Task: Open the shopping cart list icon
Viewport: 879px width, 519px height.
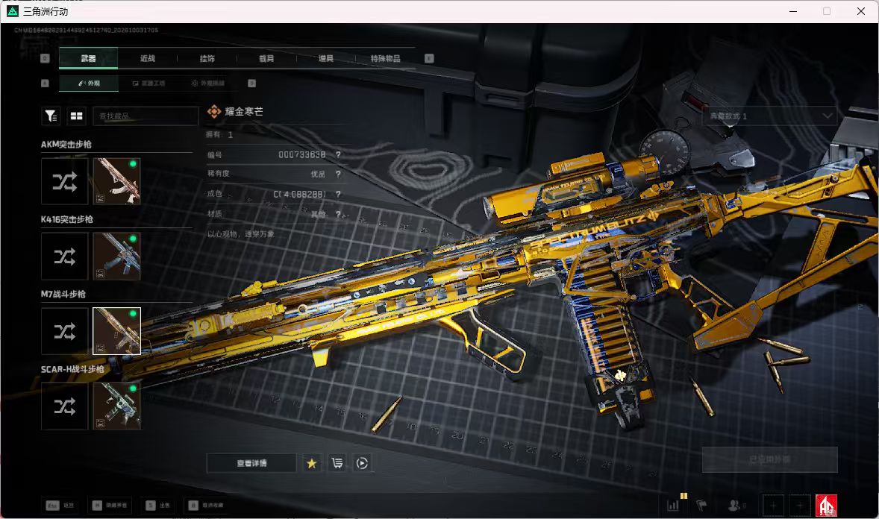Action: tap(337, 463)
